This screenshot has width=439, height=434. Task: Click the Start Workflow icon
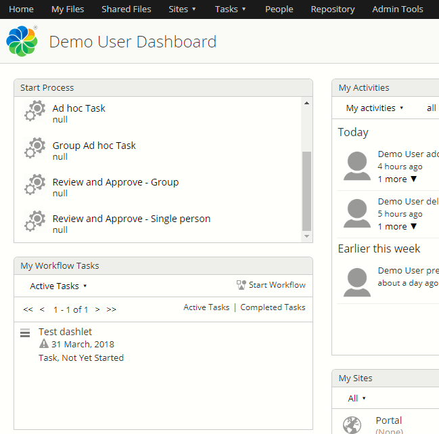tap(241, 285)
